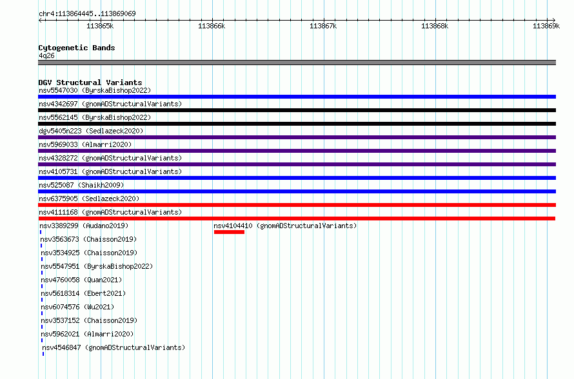Click the 113865k ruler mark

pyautogui.click(x=100, y=26)
